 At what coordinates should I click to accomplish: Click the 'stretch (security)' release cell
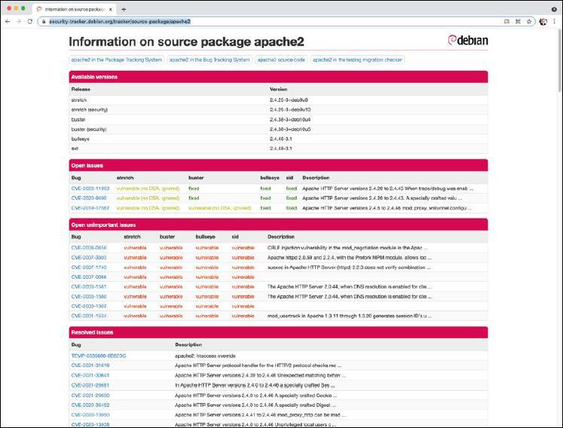[x=90, y=110]
